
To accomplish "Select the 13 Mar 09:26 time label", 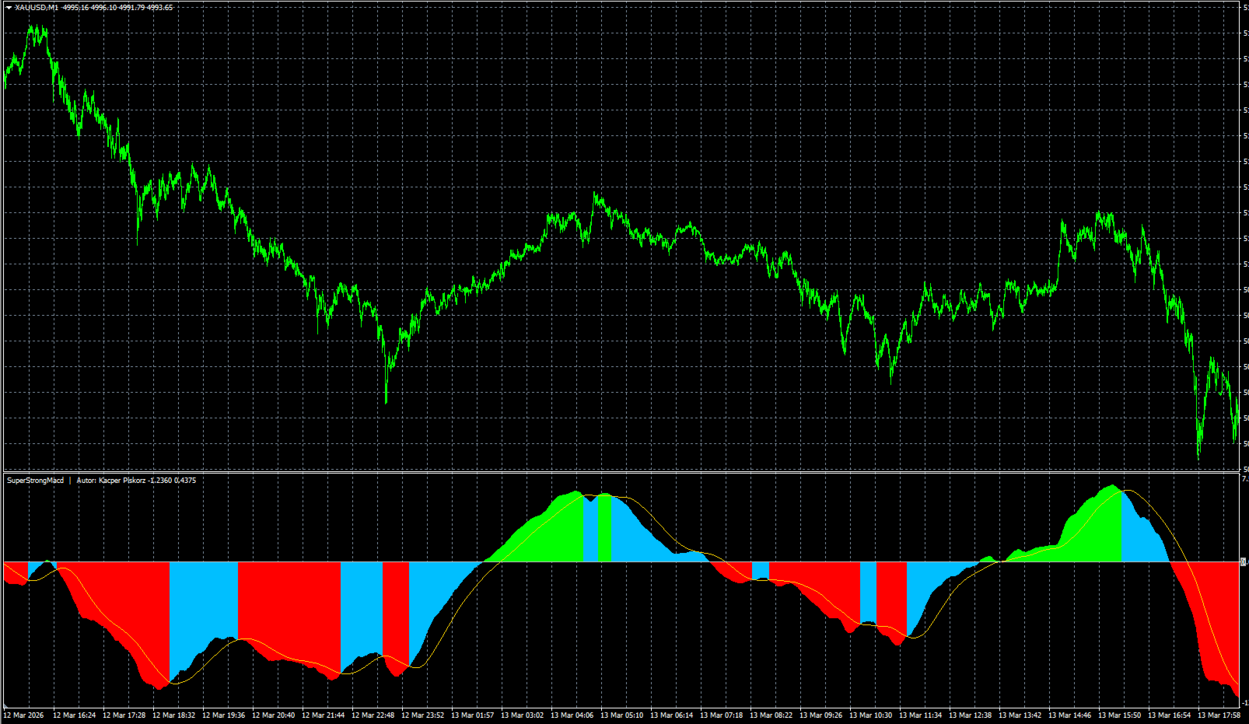I will tap(820, 715).
